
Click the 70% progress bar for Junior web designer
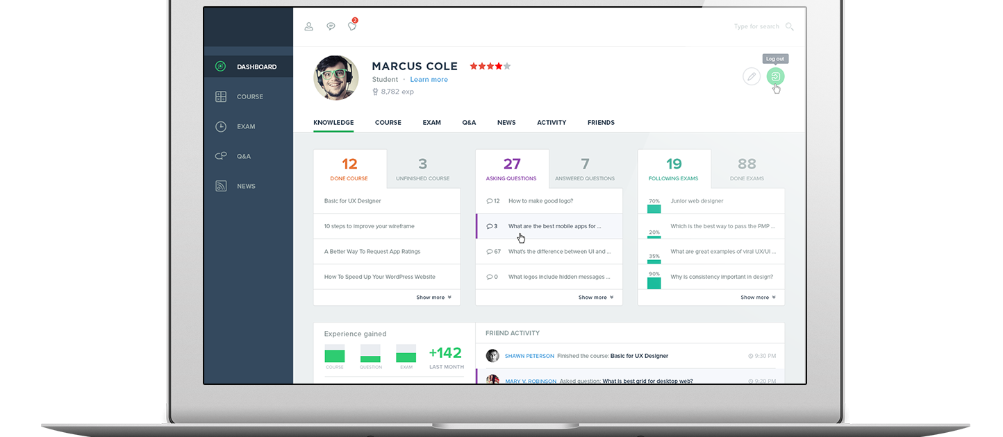pyautogui.click(x=654, y=207)
